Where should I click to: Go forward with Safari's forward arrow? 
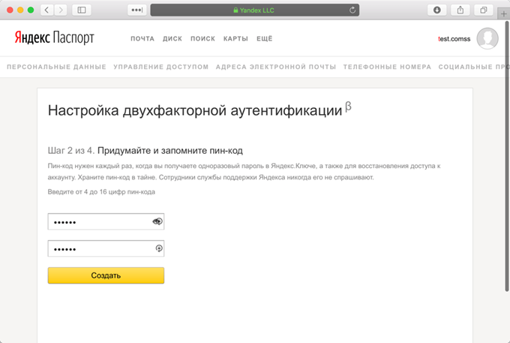(61, 10)
